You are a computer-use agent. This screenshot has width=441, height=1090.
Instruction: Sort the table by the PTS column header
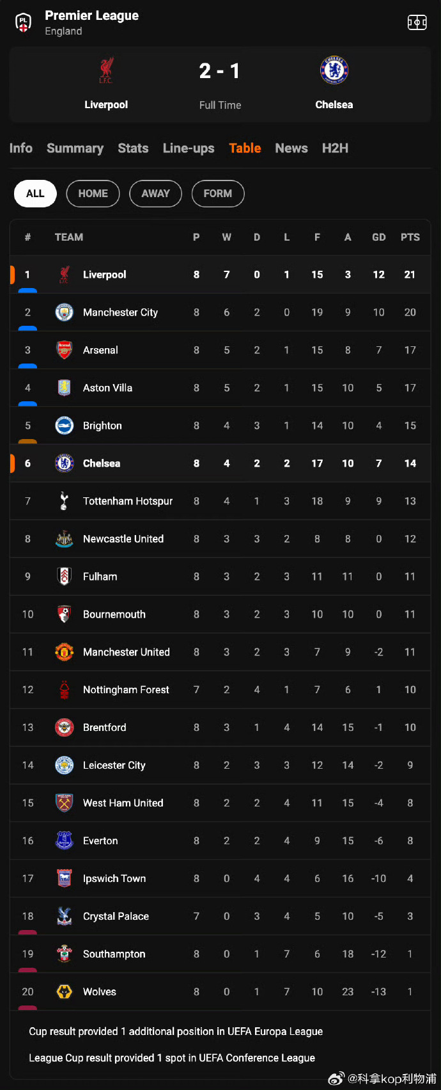click(x=410, y=237)
